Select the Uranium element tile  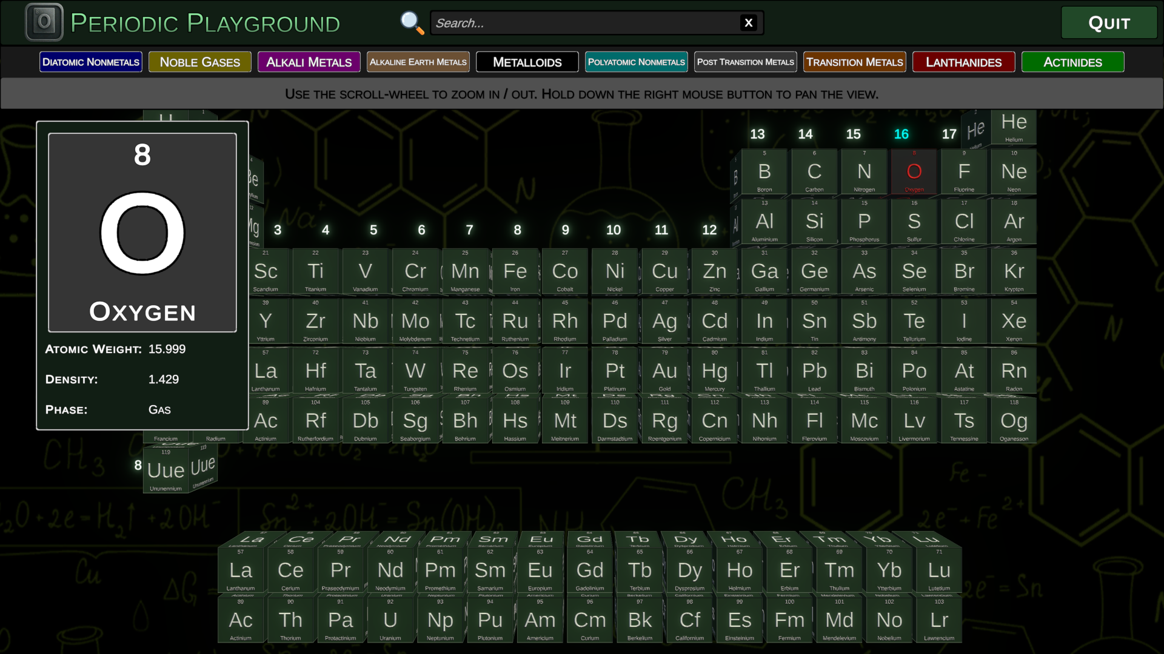pos(390,620)
